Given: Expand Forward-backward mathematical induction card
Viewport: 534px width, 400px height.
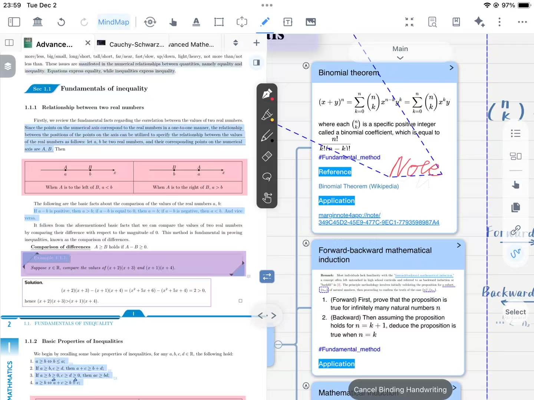Looking at the screenshot, I should click(459, 245).
